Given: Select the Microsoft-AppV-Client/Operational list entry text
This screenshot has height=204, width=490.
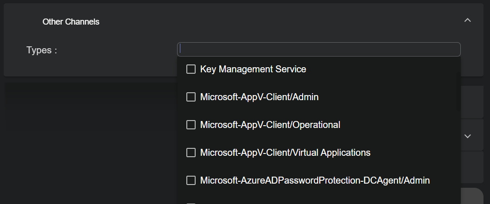Looking at the screenshot, I should click(x=270, y=125).
